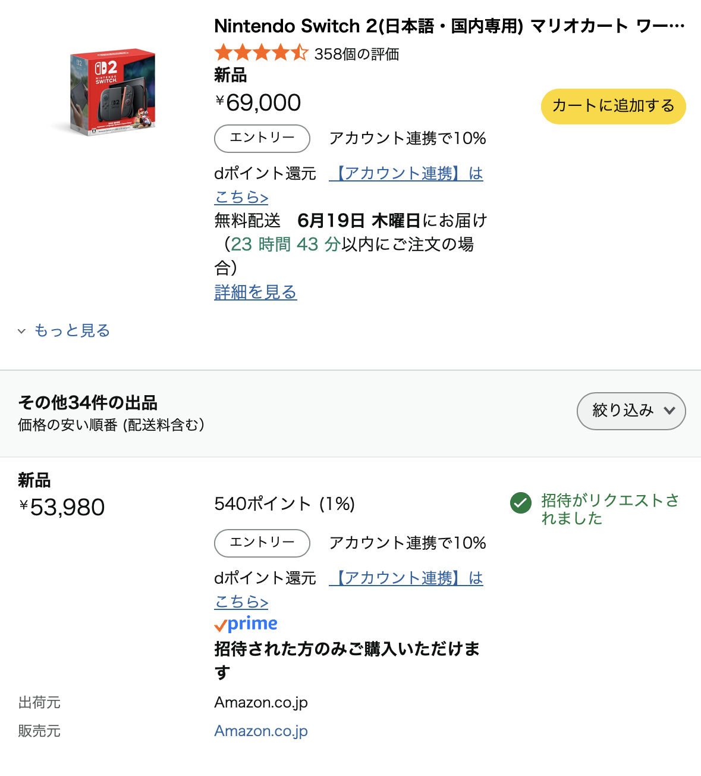Click the green checkmark invitation icon
Image resolution: width=701 pixels, height=776 pixels.
(x=520, y=503)
